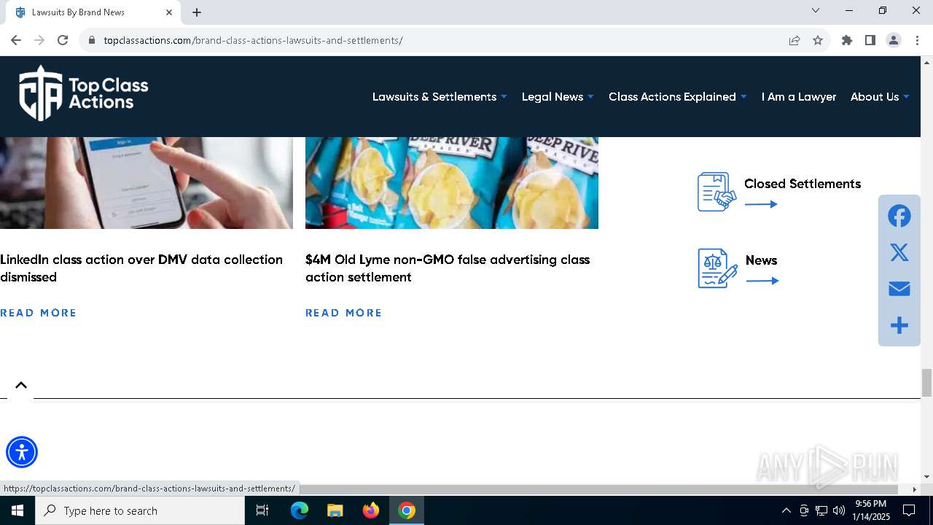Open Chrome three-dot menu
This screenshot has height=525, width=933.
tap(917, 40)
